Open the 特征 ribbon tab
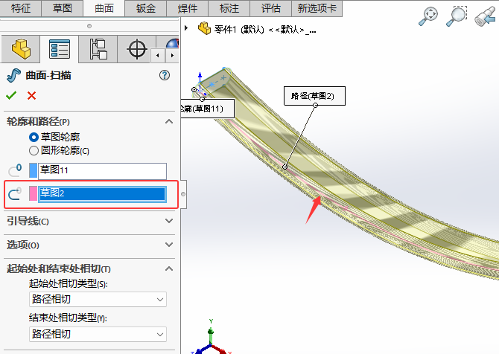This screenshot has height=354, width=499. pyautogui.click(x=21, y=8)
